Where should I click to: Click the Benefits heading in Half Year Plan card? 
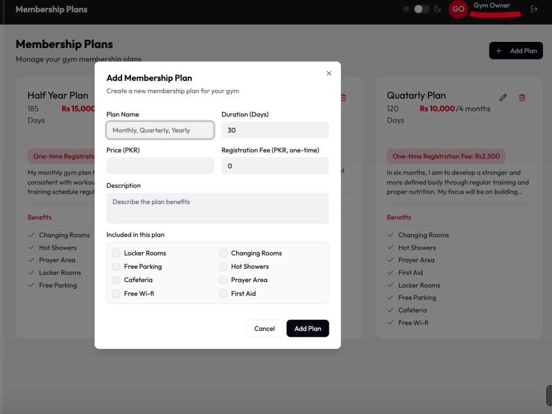tap(39, 217)
